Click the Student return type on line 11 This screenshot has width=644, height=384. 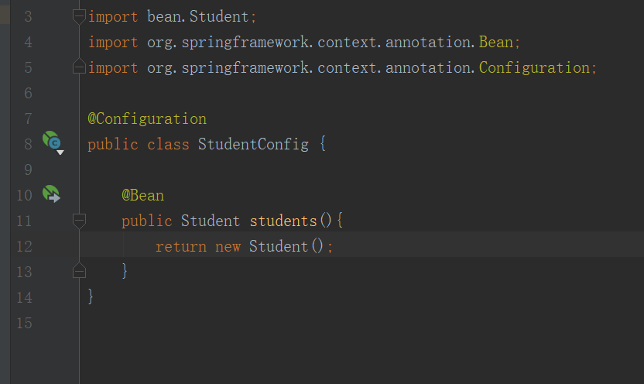(211, 221)
